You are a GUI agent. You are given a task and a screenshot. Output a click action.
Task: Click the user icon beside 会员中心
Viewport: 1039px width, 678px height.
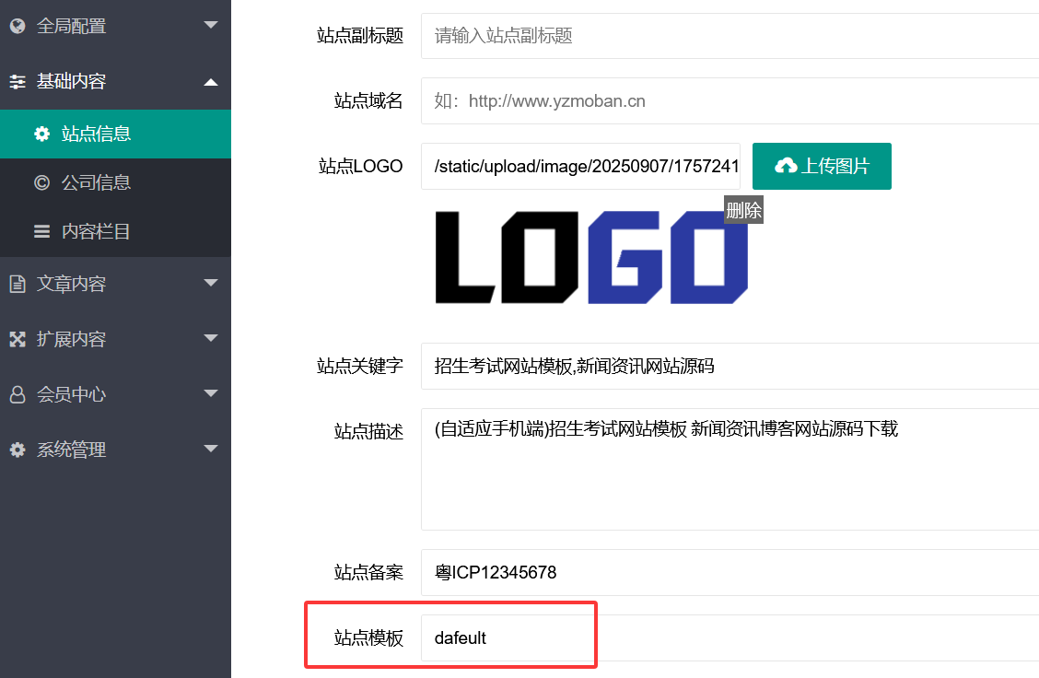click(18, 394)
